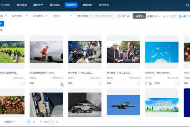The image size is (190, 127).
Task: Open the 融合发布 nav tab
Action: click(55, 5)
